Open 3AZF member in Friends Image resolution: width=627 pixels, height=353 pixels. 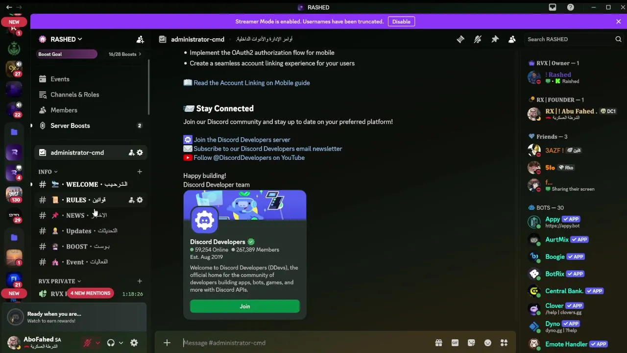tap(572, 151)
